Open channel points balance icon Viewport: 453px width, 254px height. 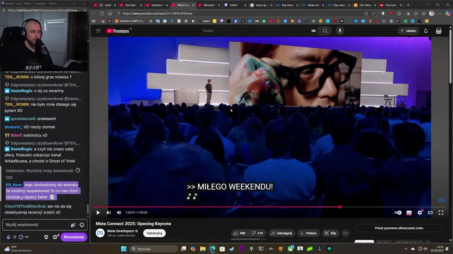point(21,237)
